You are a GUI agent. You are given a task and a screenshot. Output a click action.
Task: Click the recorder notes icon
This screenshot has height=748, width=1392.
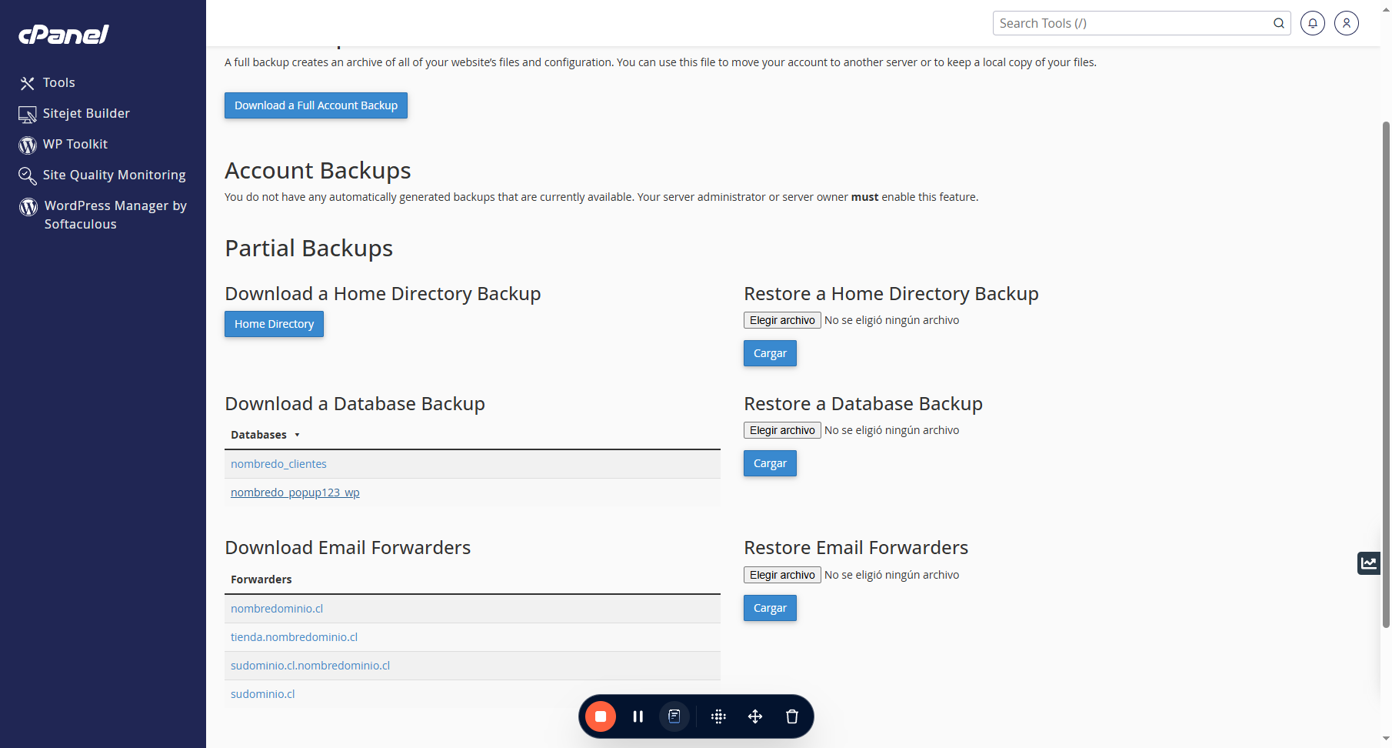[674, 716]
